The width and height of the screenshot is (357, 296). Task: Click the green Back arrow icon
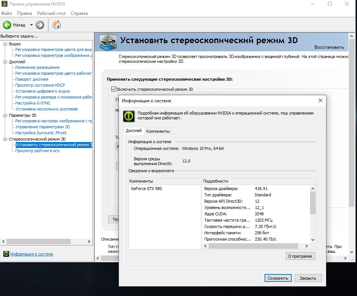pos(7,25)
